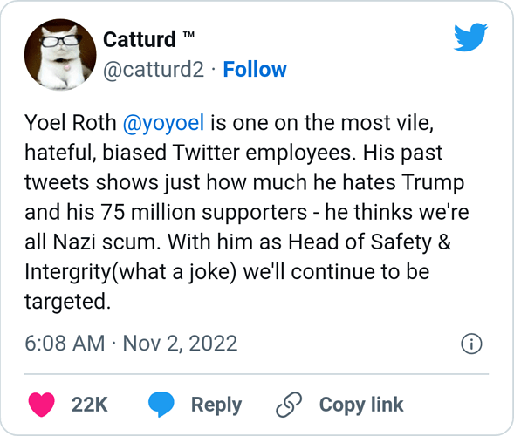This screenshot has width=514, height=436.
Task: Click the word targeted ending the tweet
Action: click(67, 302)
